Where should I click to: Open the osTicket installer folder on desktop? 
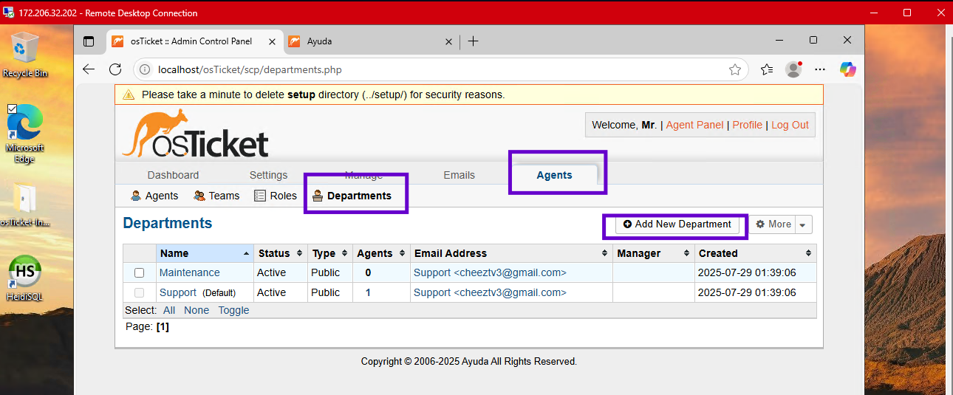coord(24,205)
